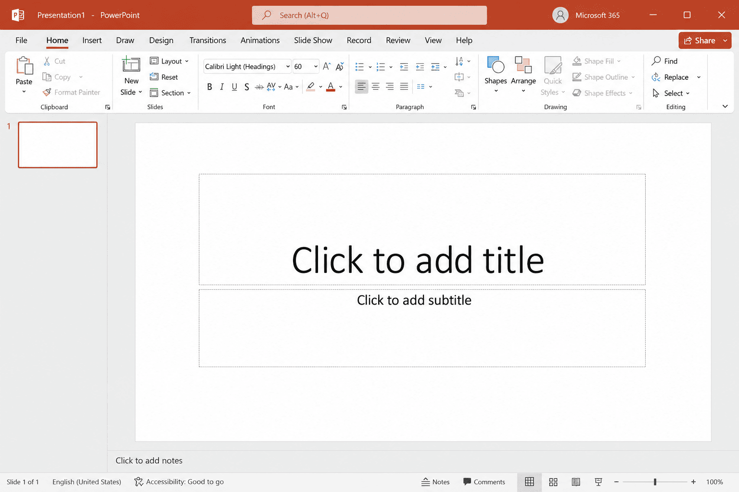
Task: Switch to Reading View
Action: click(576, 482)
